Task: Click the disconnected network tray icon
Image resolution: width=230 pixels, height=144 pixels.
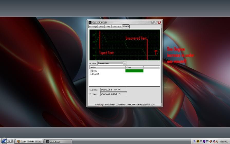Action: [x=214, y=141]
